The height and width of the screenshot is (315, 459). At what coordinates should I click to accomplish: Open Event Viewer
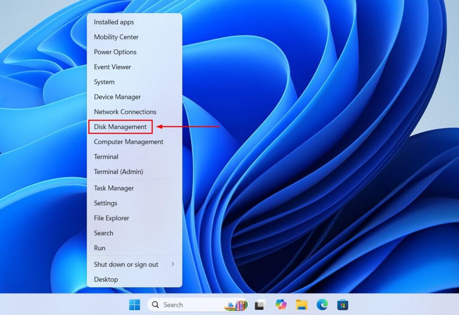112,67
